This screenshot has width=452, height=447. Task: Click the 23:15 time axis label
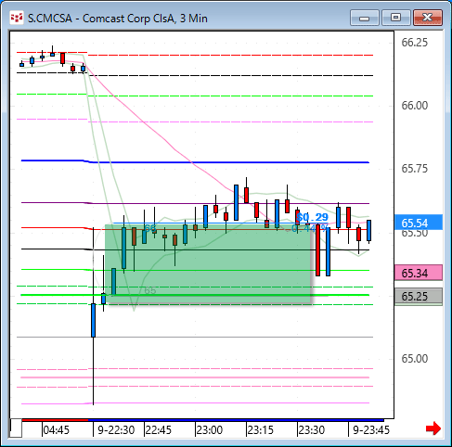pyautogui.click(x=261, y=430)
